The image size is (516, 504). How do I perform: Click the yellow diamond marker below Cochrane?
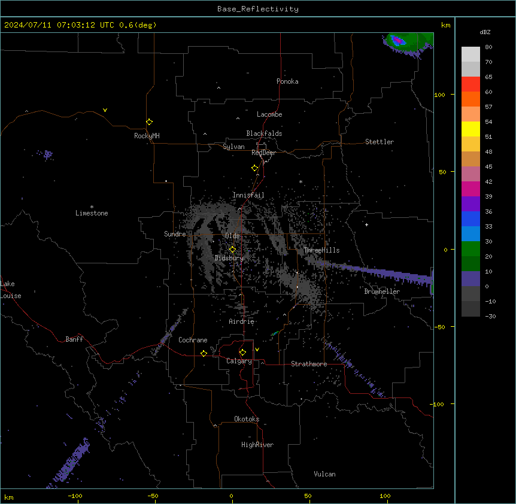tap(204, 353)
